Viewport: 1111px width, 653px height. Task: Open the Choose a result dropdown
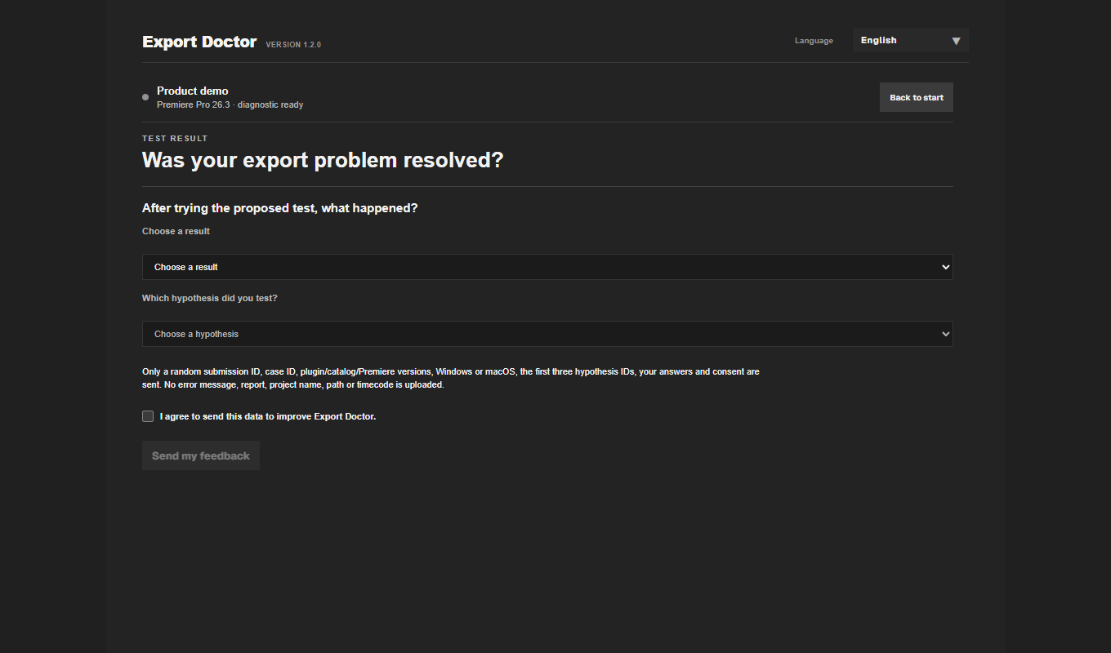point(547,267)
